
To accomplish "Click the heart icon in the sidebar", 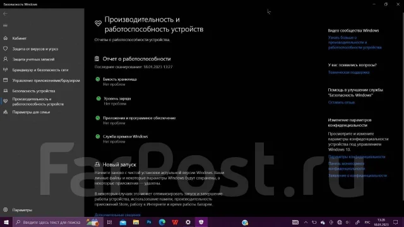I will click(6, 101).
